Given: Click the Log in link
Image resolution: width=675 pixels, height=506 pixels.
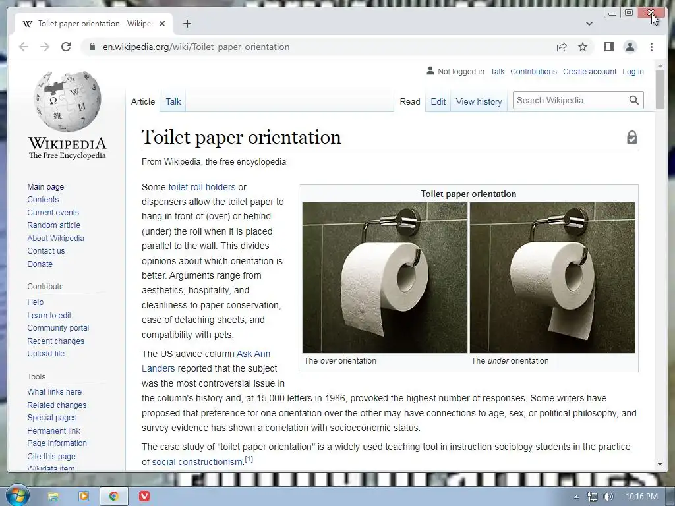Looking at the screenshot, I should click(x=633, y=71).
